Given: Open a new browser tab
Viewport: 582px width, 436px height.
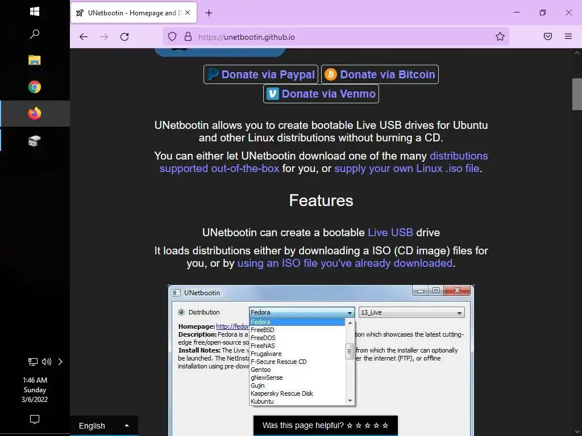Looking at the screenshot, I should 209,13.
